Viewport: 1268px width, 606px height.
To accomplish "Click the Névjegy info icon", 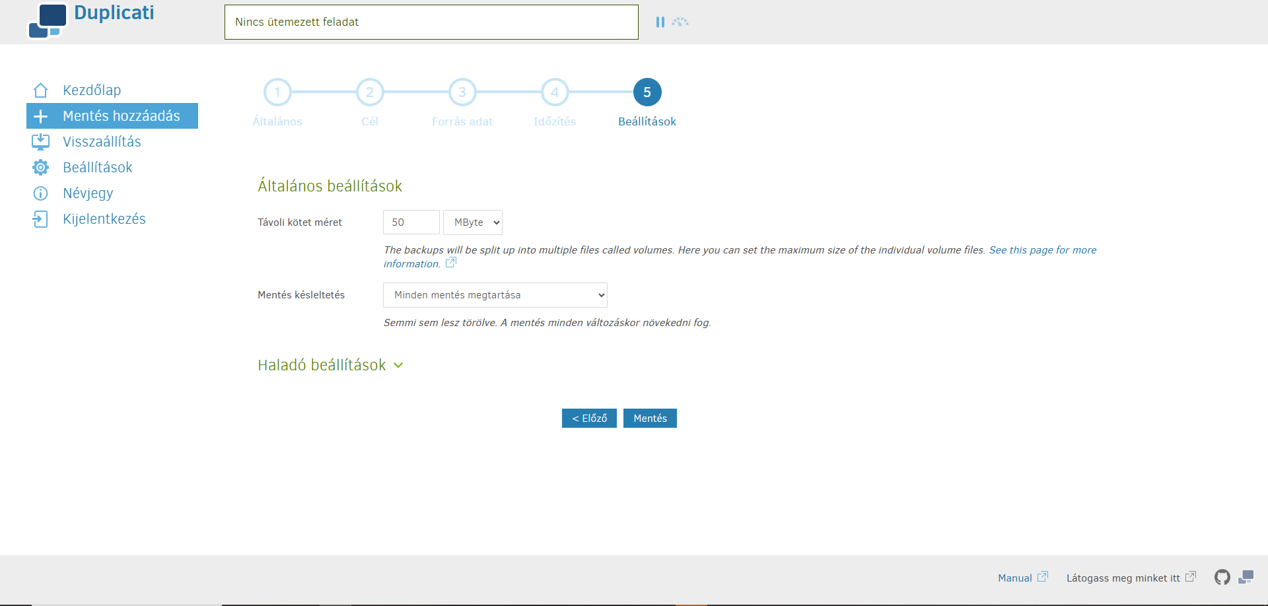I will 40,193.
